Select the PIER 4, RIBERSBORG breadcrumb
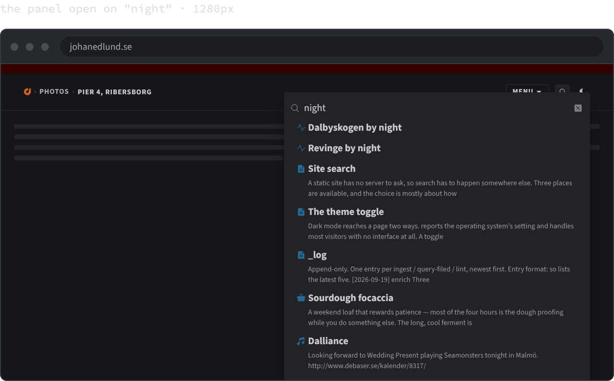Image resolution: width=614 pixels, height=381 pixels. click(x=115, y=92)
